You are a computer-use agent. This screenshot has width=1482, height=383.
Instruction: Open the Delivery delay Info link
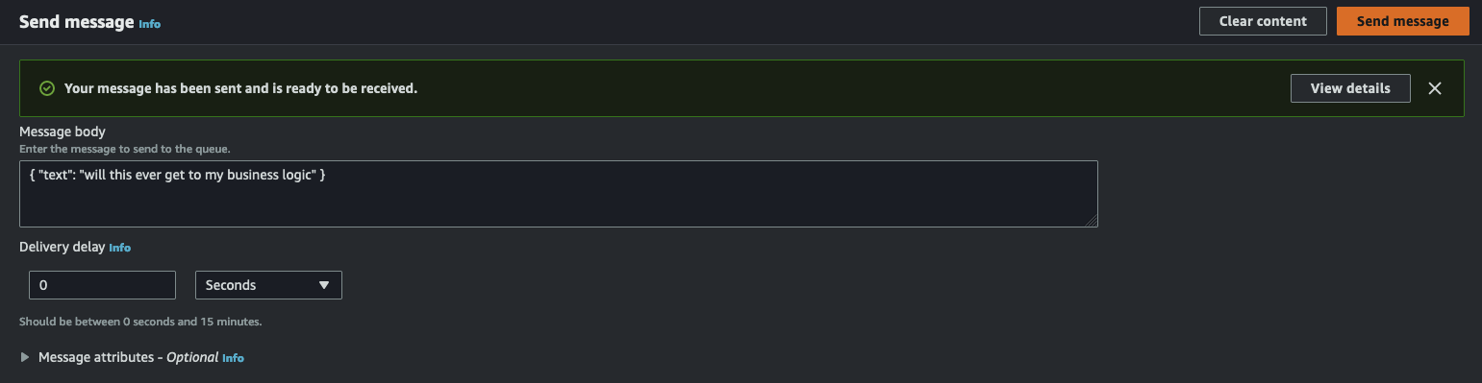(119, 247)
